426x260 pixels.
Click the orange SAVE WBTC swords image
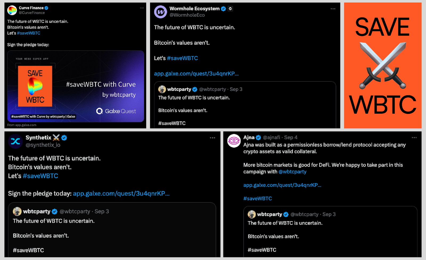[383, 65]
